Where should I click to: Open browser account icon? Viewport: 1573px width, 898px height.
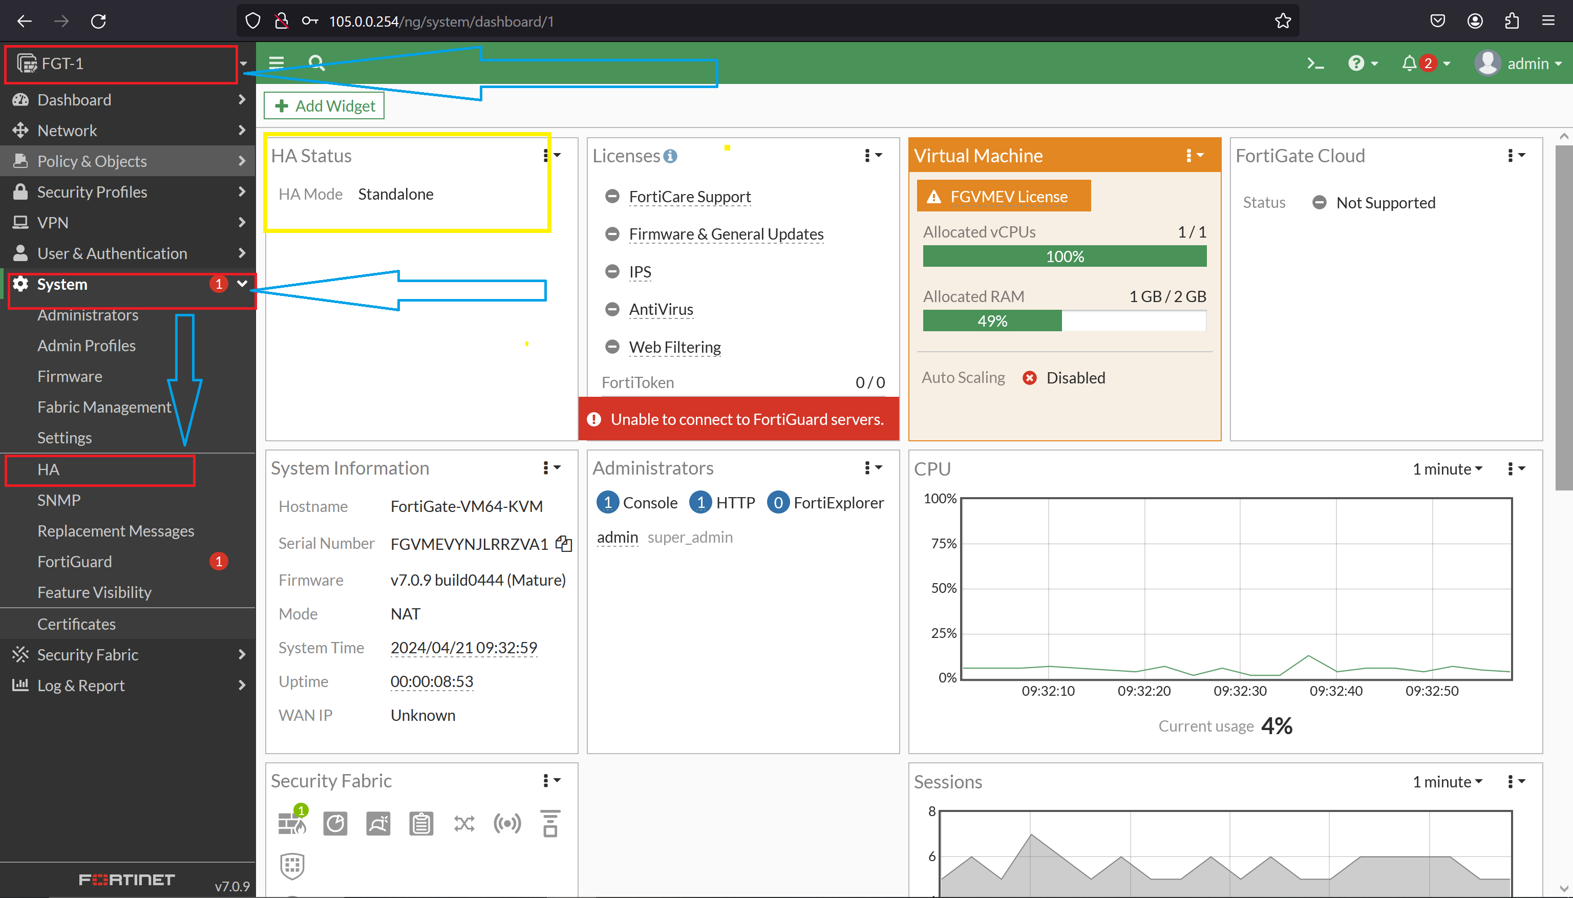(1474, 21)
